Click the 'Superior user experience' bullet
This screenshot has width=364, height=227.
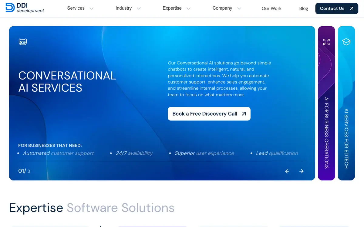pyautogui.click(x=204, y=153)
